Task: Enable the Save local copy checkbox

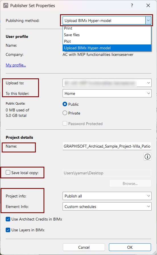Action: 8,172
